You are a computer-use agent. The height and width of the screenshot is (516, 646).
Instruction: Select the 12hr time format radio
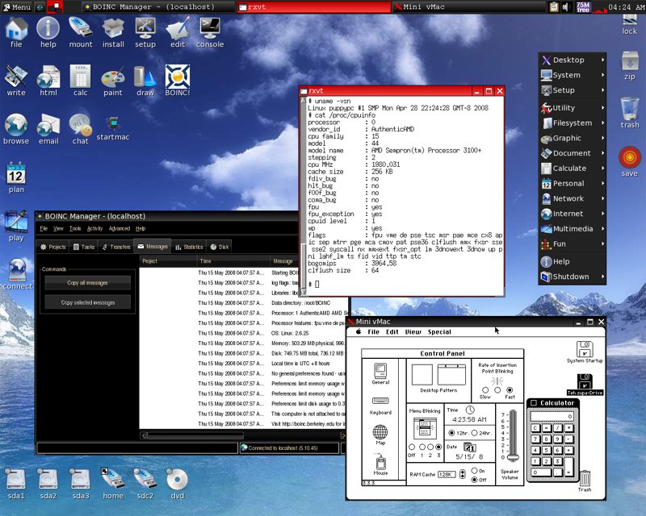451,433
